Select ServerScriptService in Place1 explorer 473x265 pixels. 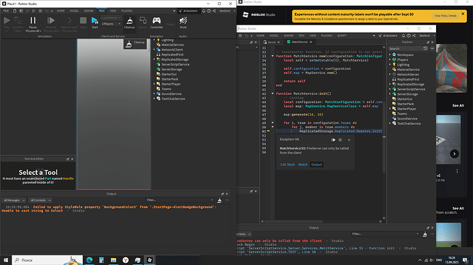point(175,64)
